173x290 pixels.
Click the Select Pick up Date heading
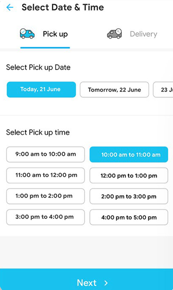coord(38,67)
